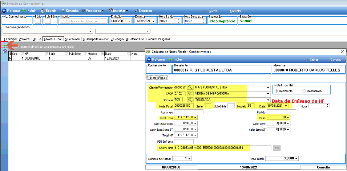Screen dimensions: 347x171
Task: Click Incluir in main window toolbar
Action: click(x=29, y=11)
